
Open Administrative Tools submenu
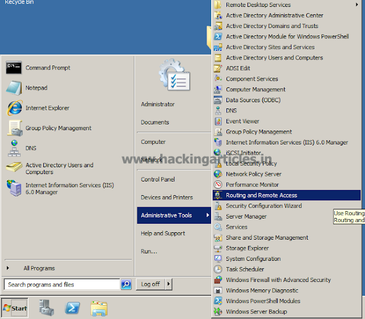pos(174,215)
